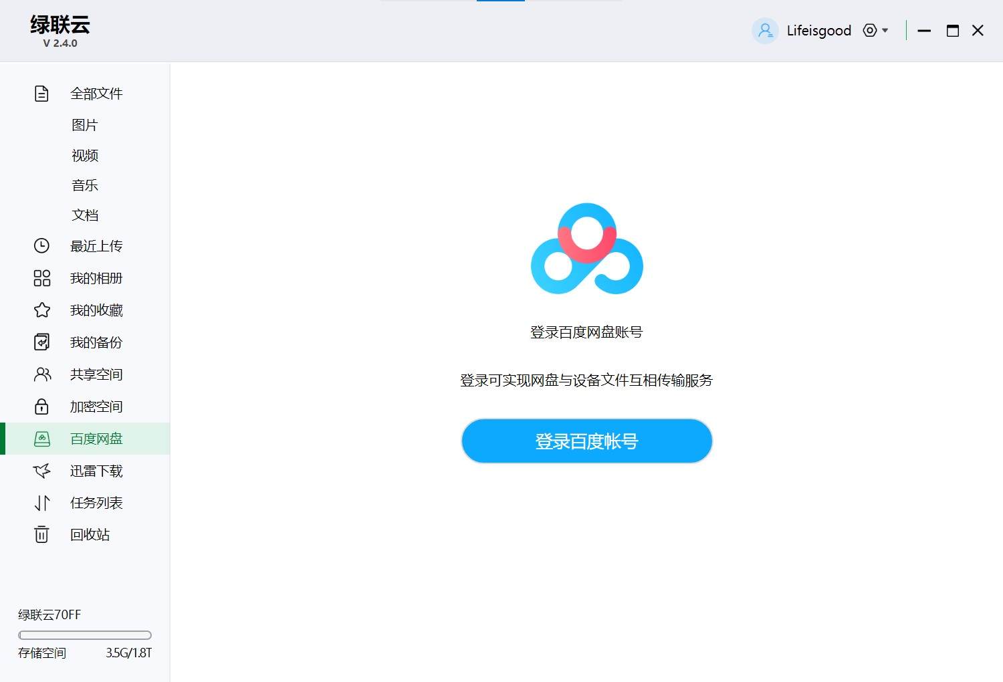Screen dimensions: 1003x682
Task: Click the user avatar icon
Action: 765,31
